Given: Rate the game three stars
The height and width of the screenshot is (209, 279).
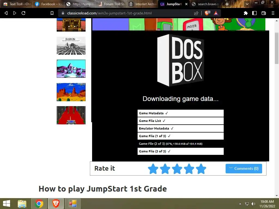Looking at the screenshot, I should (x=177, y=169).
